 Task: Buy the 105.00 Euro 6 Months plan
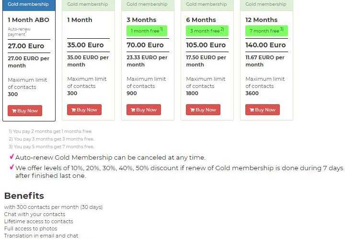203,110
